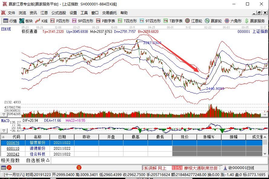Click the app logo in menu bar

(x=3, y=13)
